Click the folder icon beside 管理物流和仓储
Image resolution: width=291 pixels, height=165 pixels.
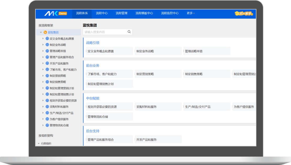pos(47,125)
